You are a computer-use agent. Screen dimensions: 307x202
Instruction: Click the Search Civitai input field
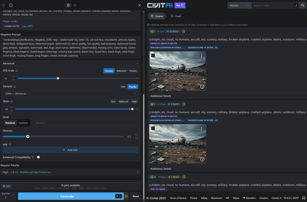tap(272, 5)
